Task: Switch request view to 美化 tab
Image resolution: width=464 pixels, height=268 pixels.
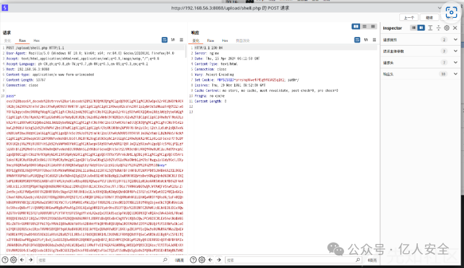Action: 7,41
